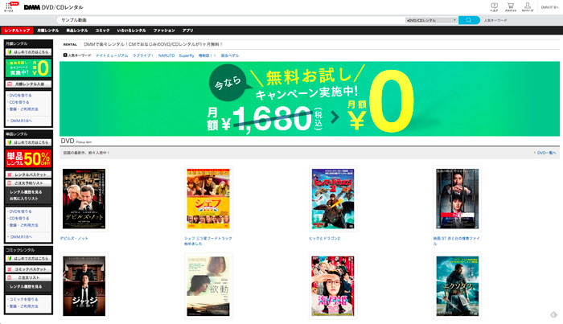Open the shopping basket icon in header

510,6
